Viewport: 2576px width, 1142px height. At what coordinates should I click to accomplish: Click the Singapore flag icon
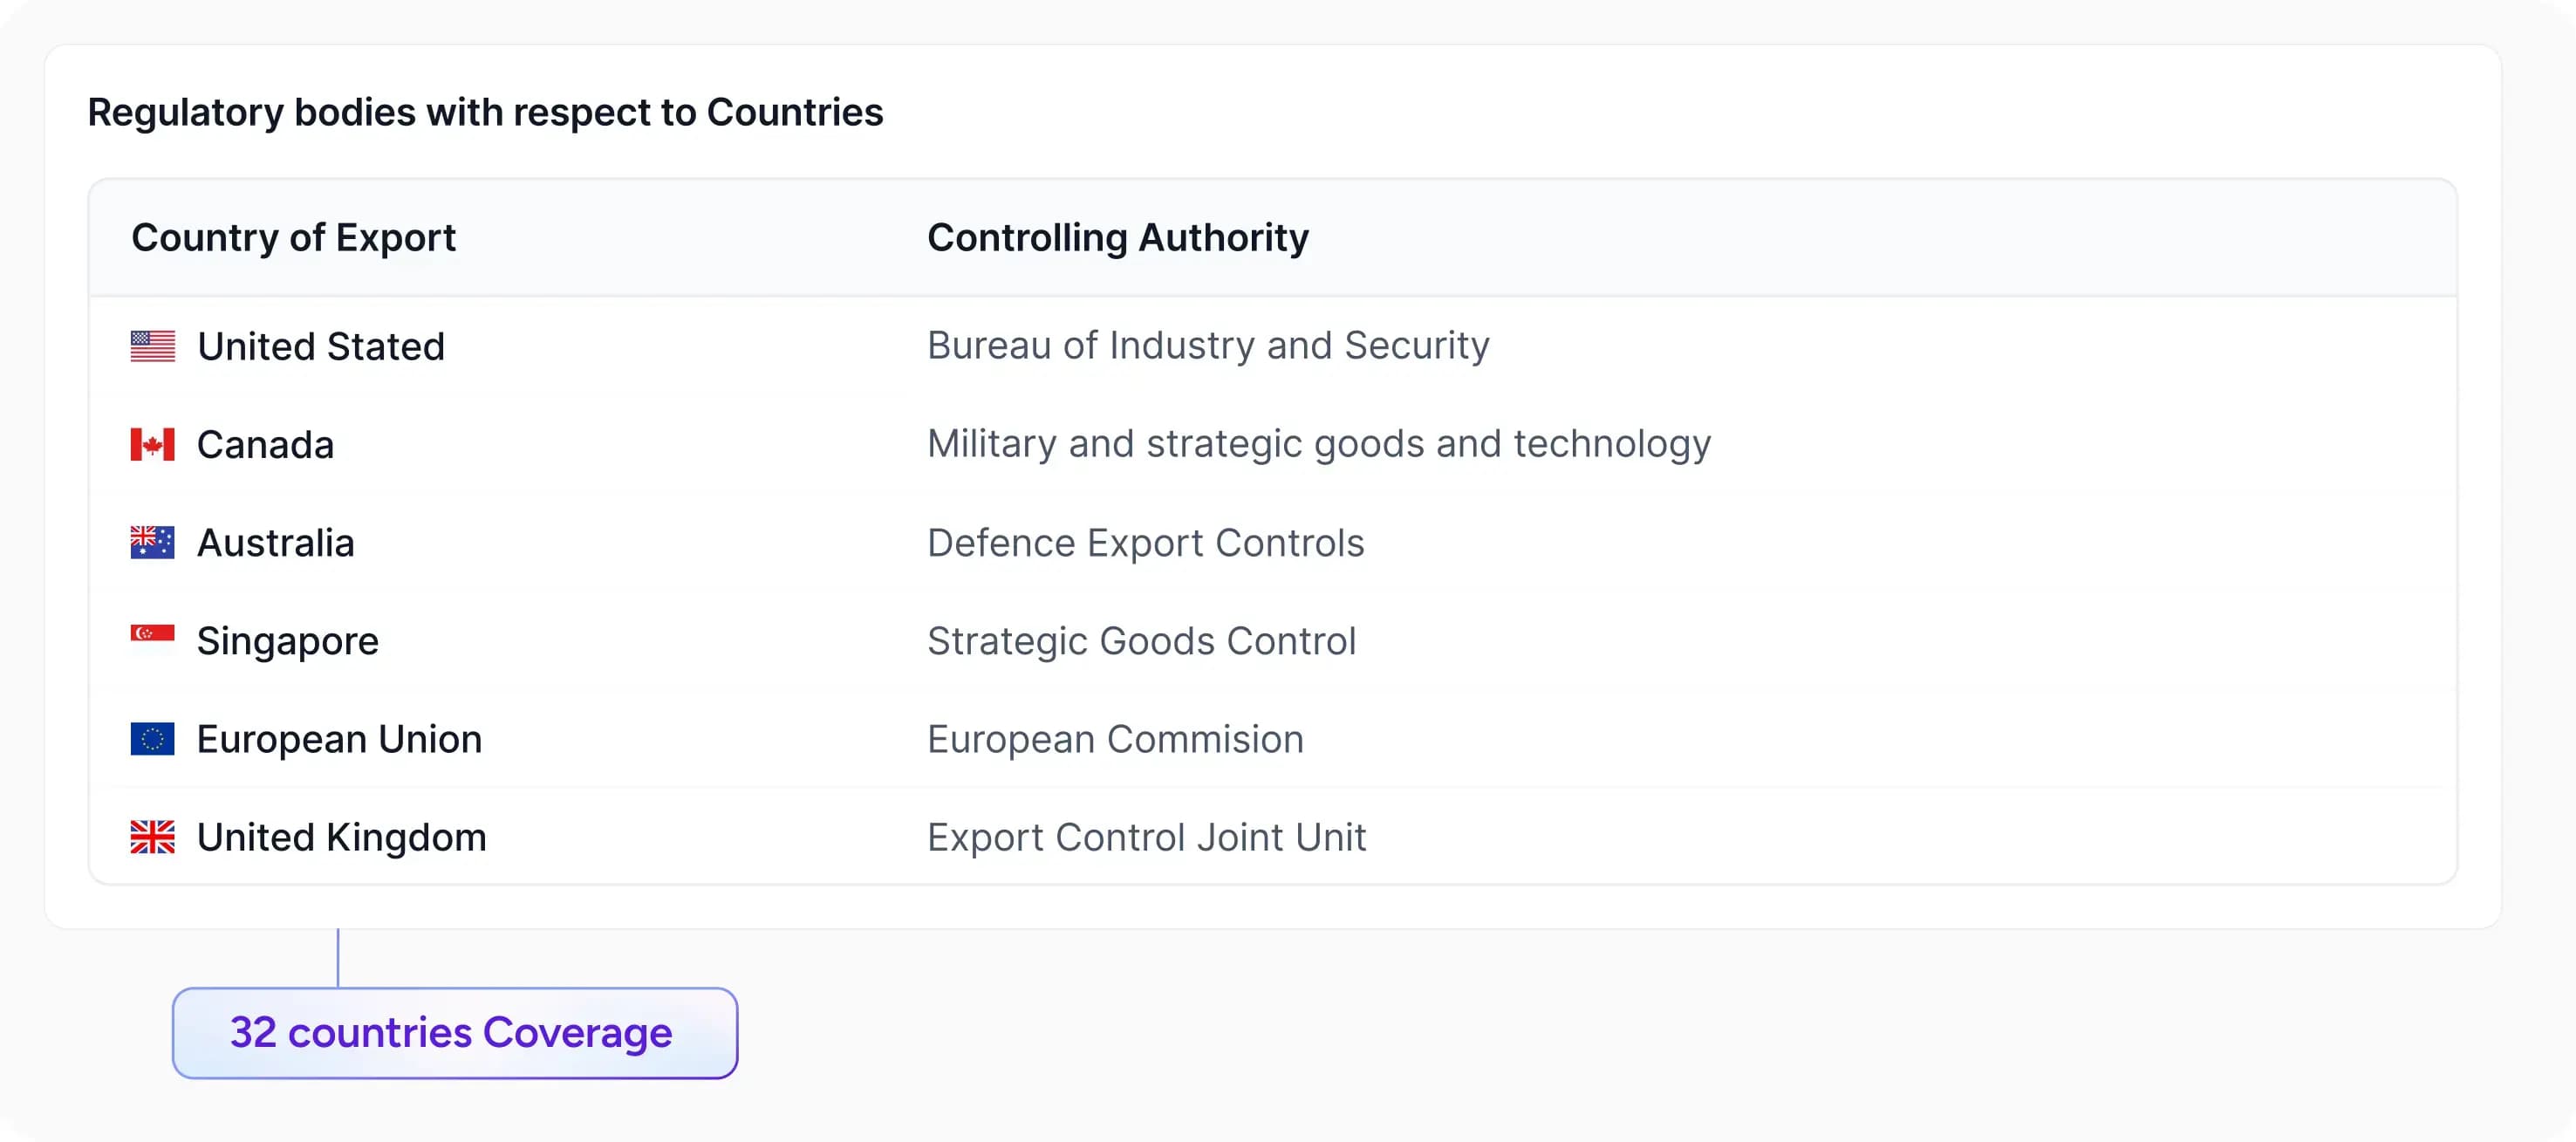(x=152, y=634)
